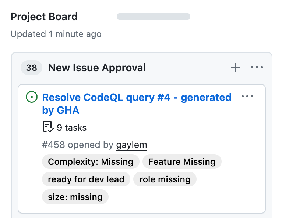Click the green open-issue status icon
The width and height of the screenshot is (282, 218).
pyautogui.click(x=32, y=97)
